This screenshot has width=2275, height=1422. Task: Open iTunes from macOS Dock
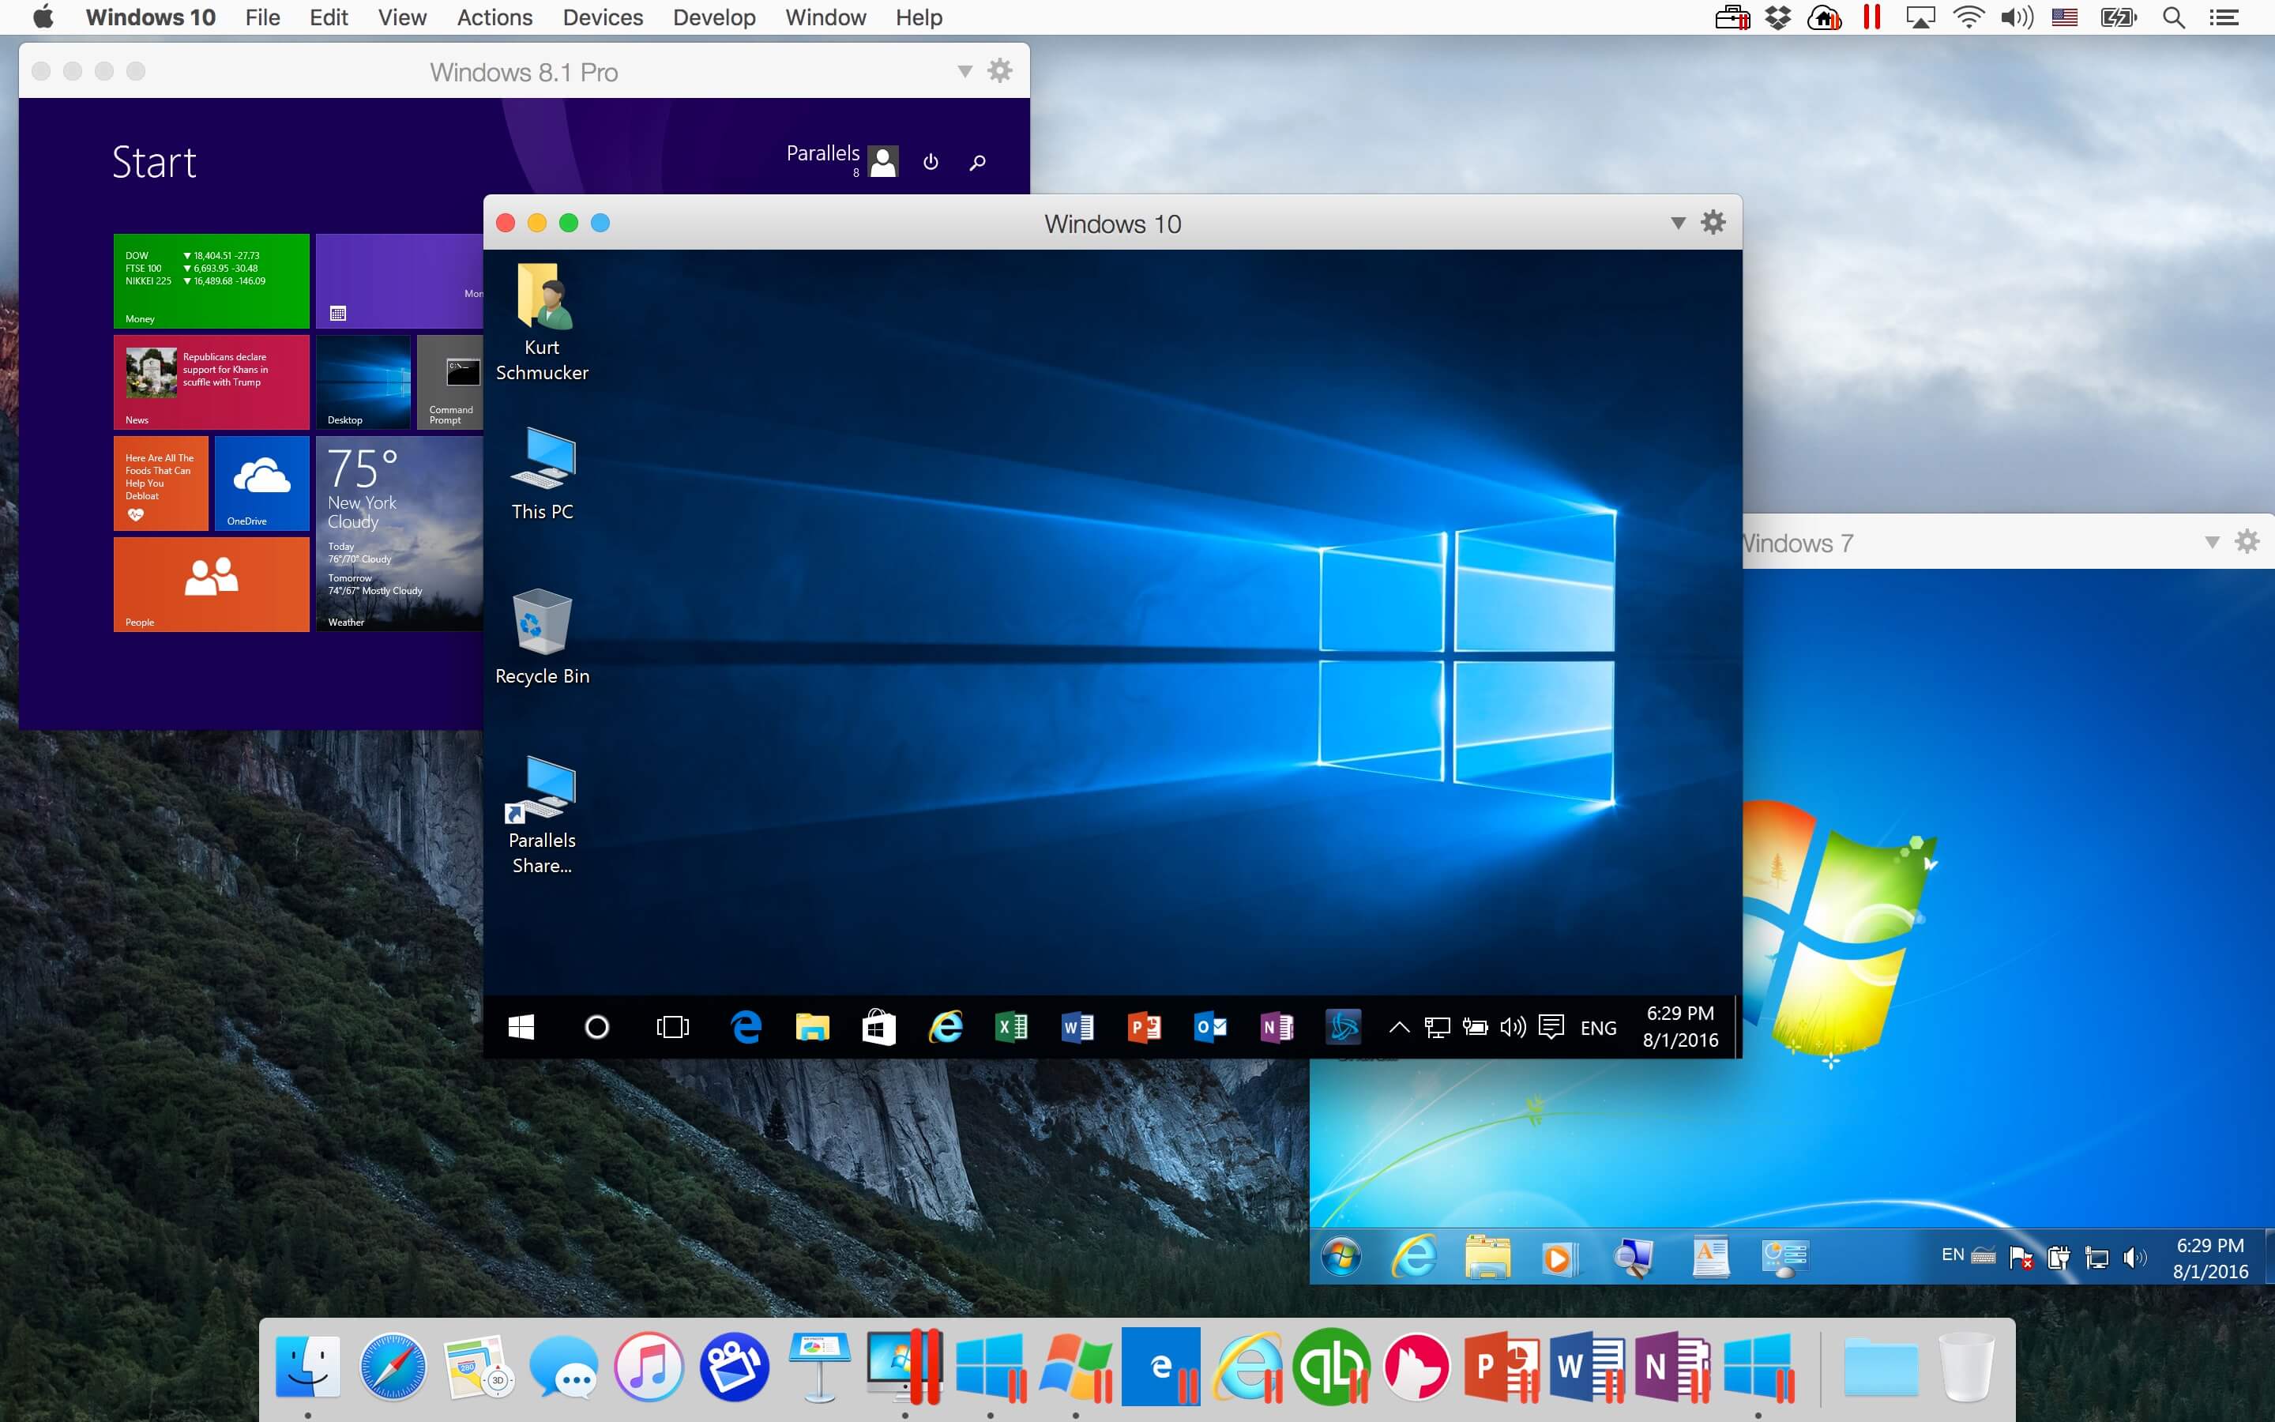click(x=647, y=1363)
